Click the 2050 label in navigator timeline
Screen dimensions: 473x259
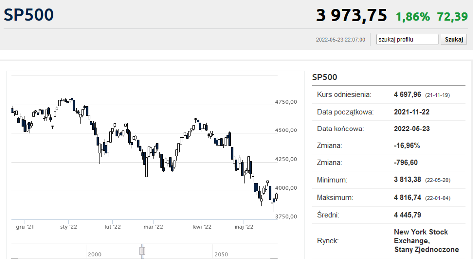[x=221, y=254]
